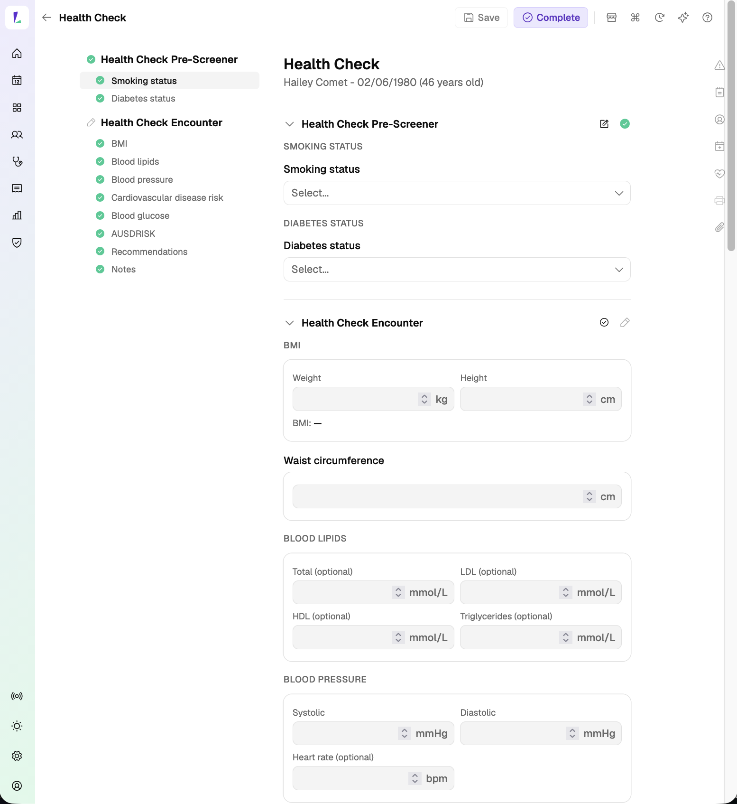737x804 pixels.
Task: Click the Diastolic stepper arrows
Action: [x=572, y=733]
